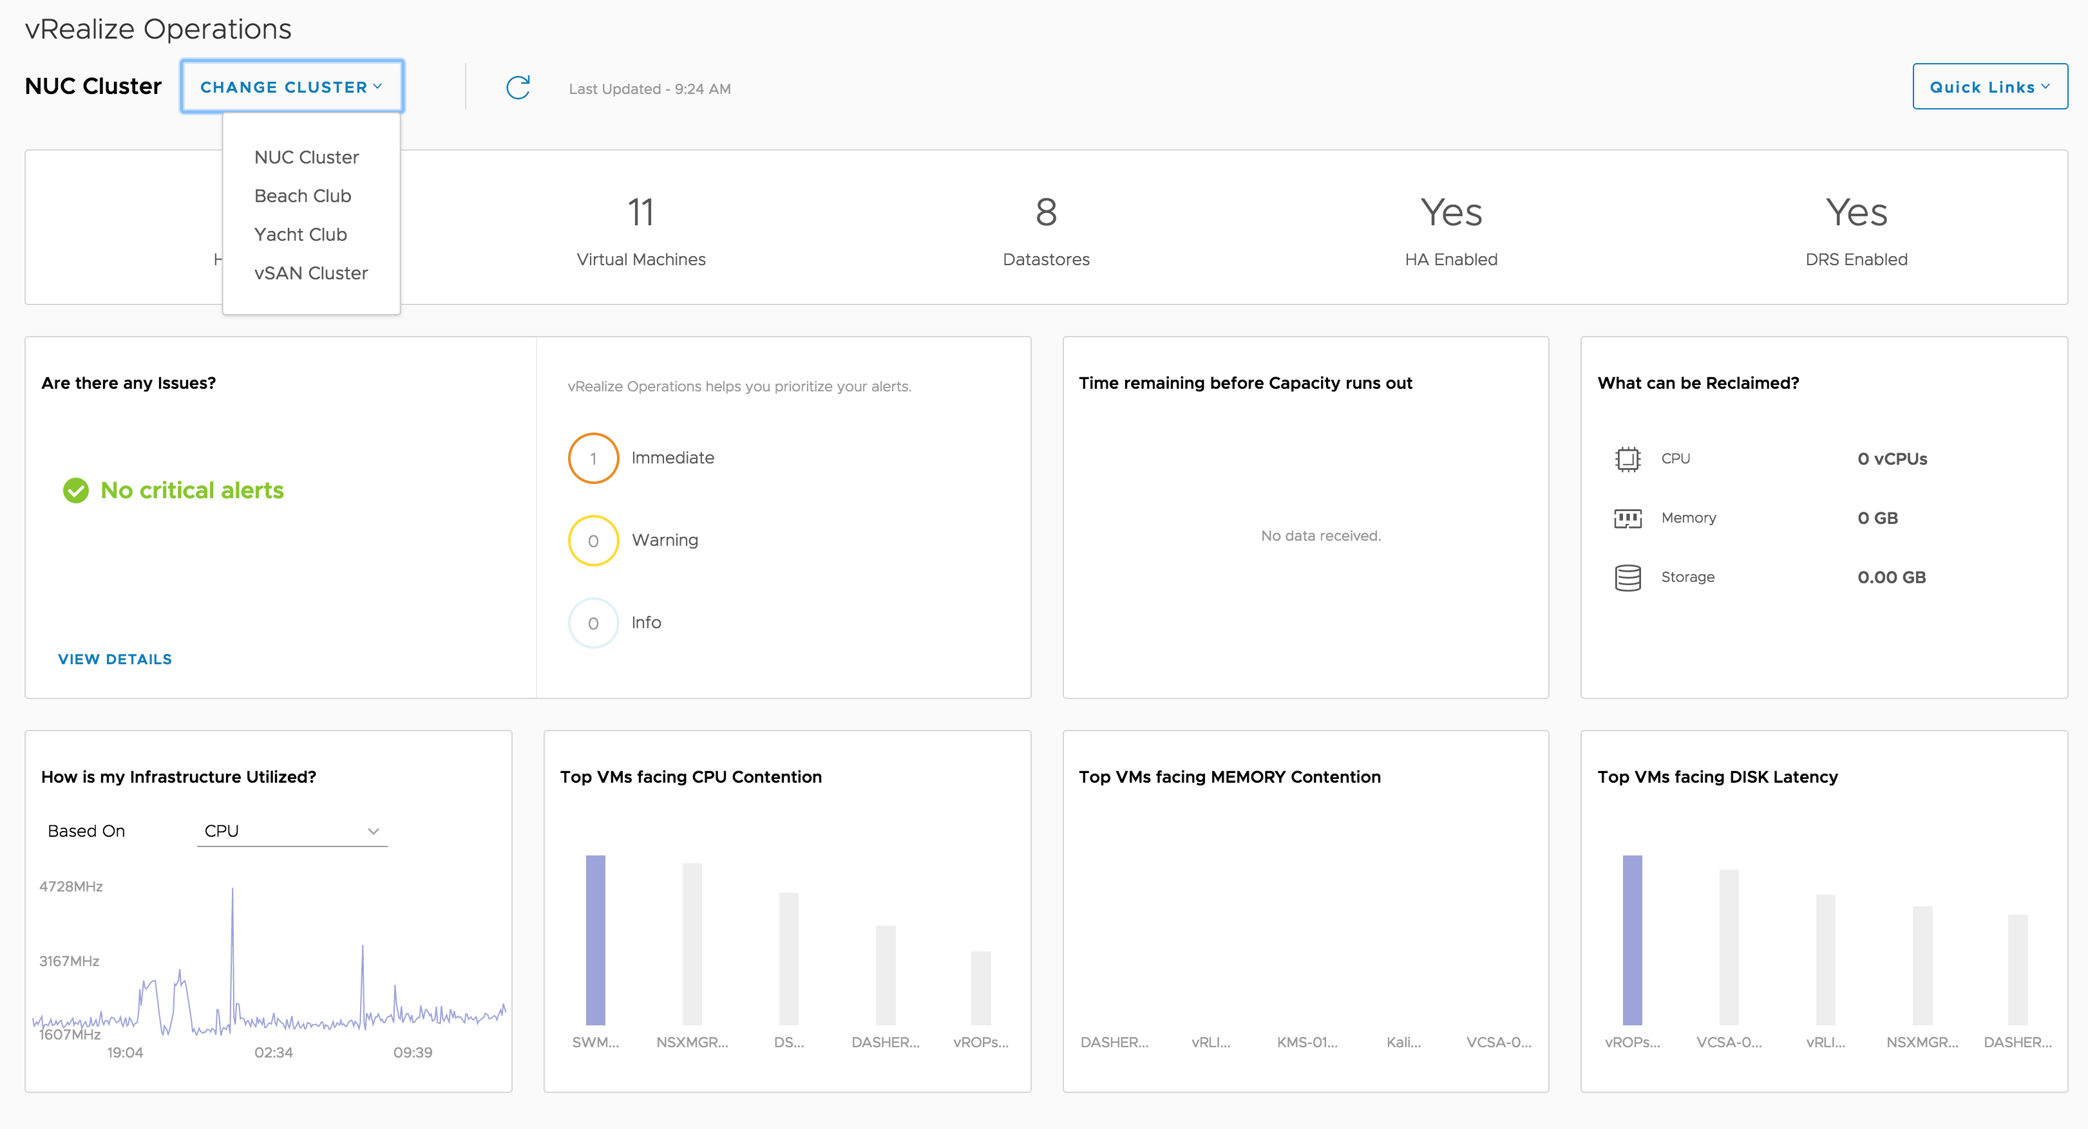Click the 0.00 GB storage reclaimable value
This screenshot has height=1129, width=2088.
[1892, 577]
